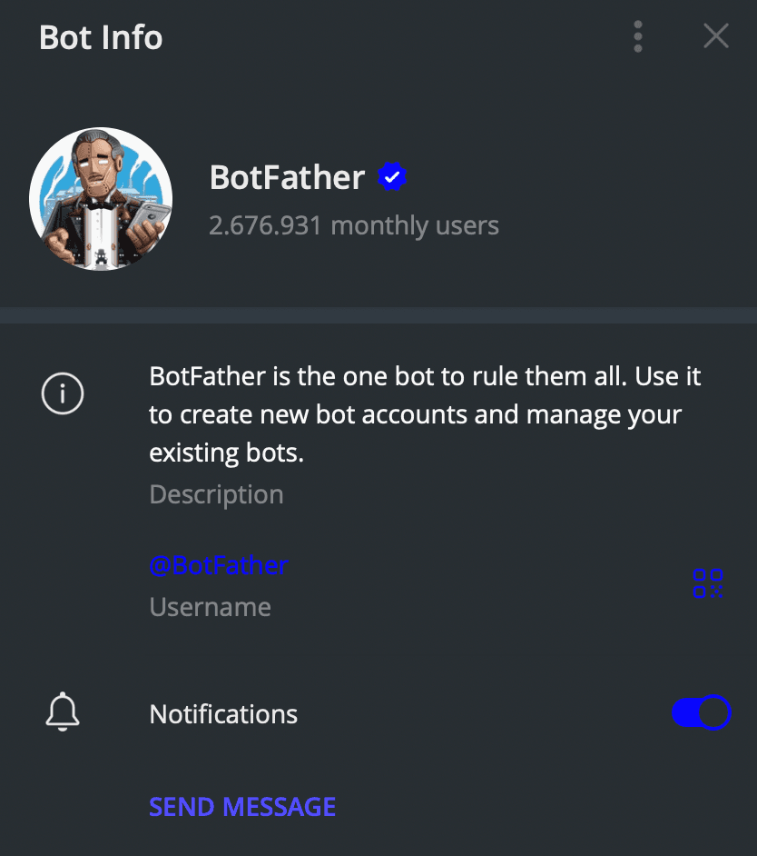Click the Bot Info header title

pos(101,37)
